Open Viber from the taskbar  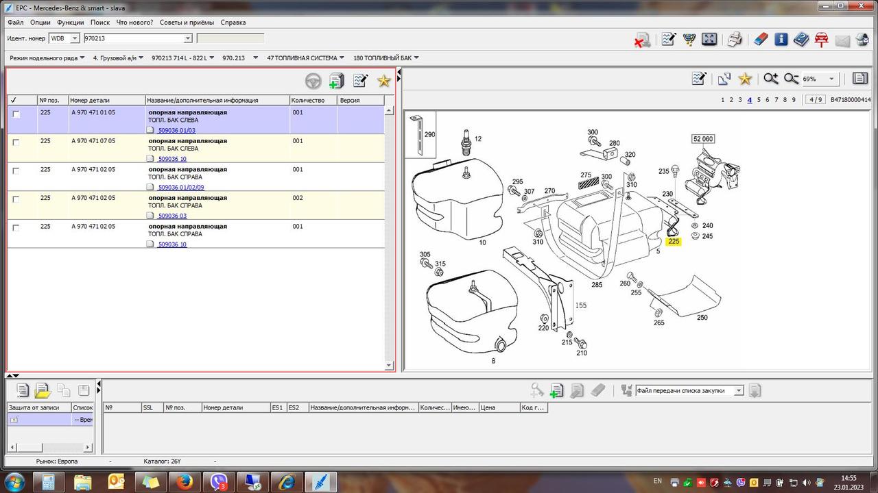point(219,482)
